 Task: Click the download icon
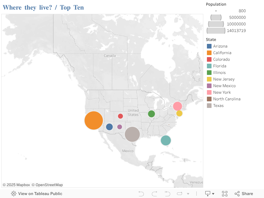(208, 194)
